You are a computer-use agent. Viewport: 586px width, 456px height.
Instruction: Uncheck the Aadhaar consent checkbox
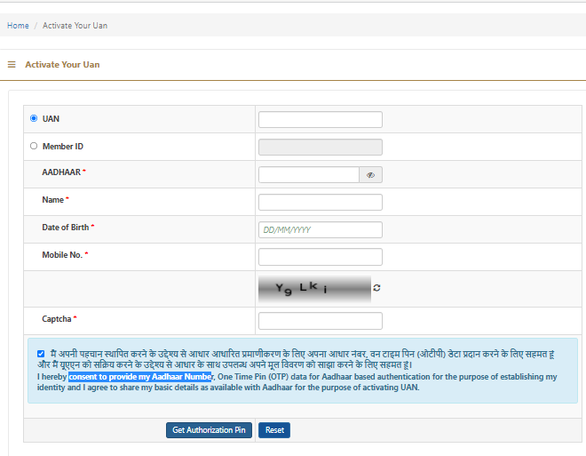click(x=41, y=354)
